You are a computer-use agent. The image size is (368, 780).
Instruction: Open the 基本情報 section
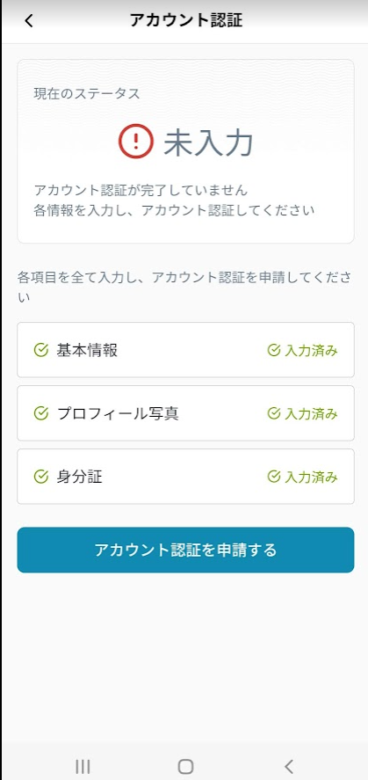click(x=185, y=350)
